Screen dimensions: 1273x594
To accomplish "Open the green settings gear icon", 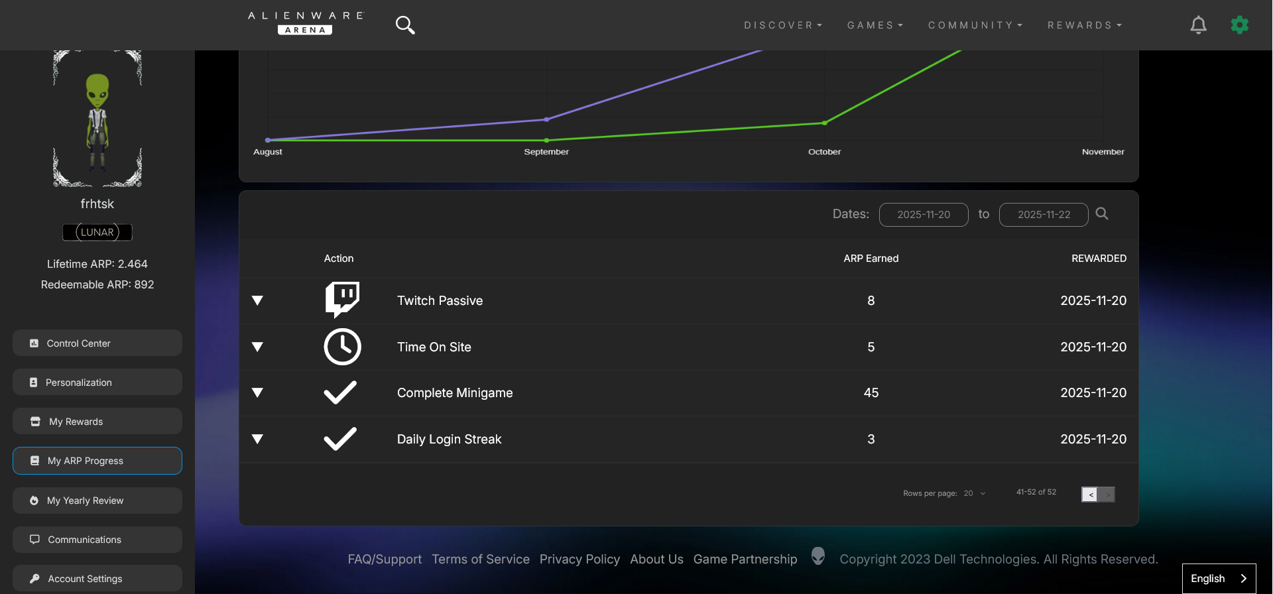I will 1239,25.
